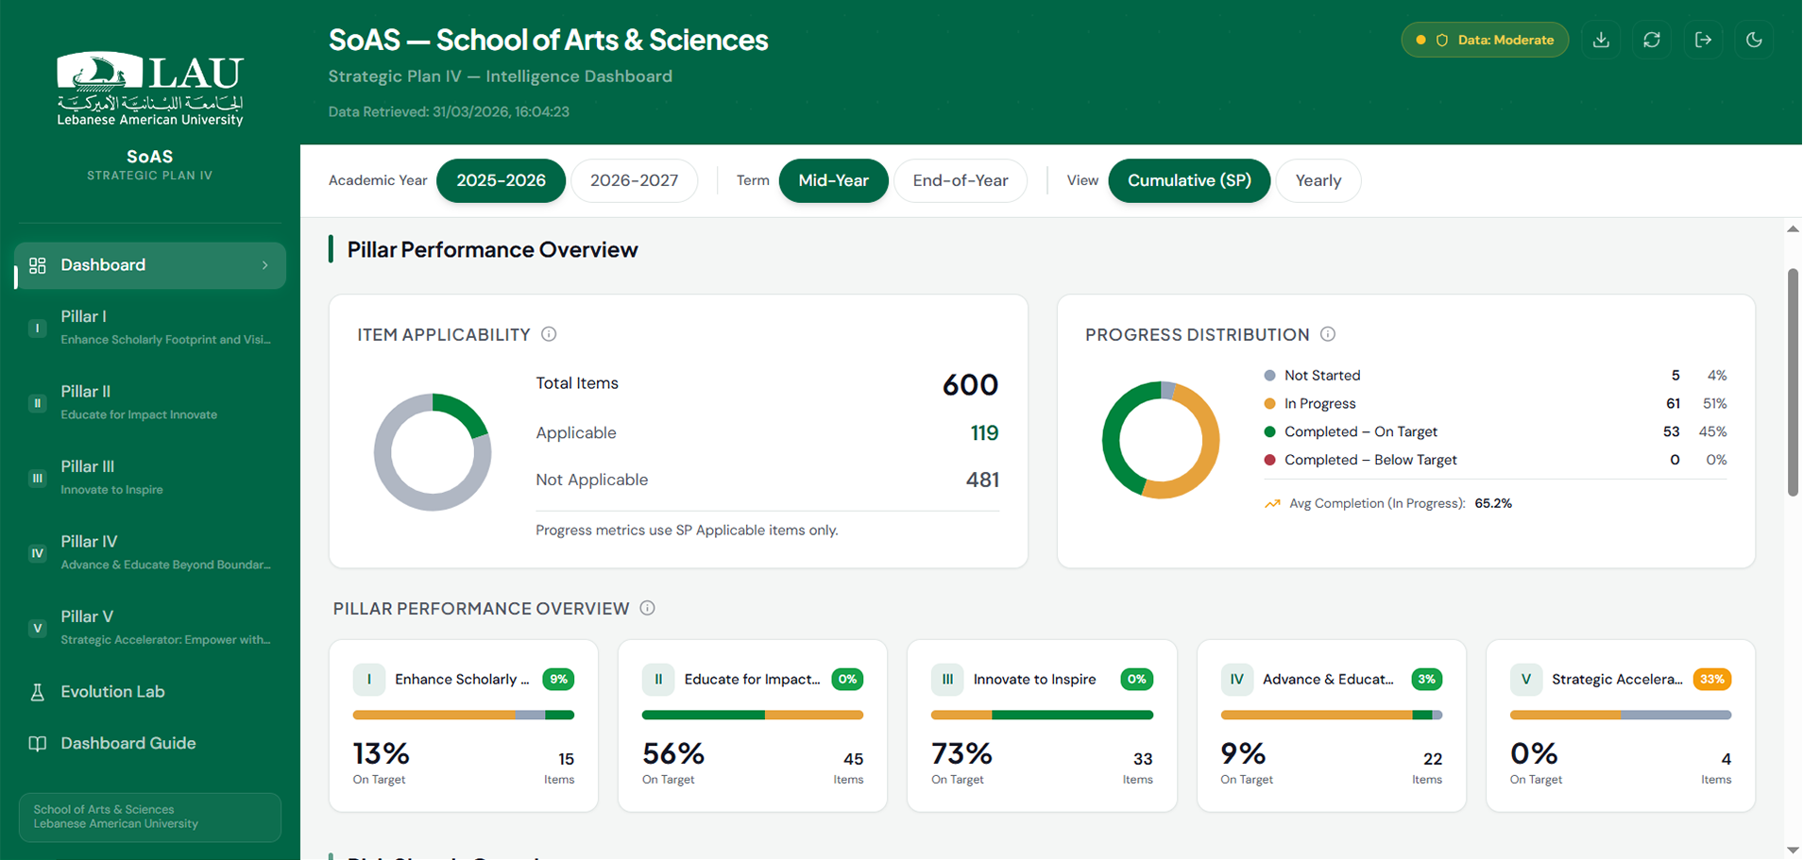Open the Dashboard Guide in sidebar
The width and height of the screenshot is (1803, 860).
(128, 743)
